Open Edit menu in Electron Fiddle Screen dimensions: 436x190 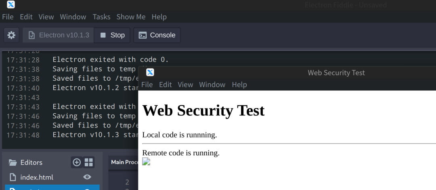point(26,17)
